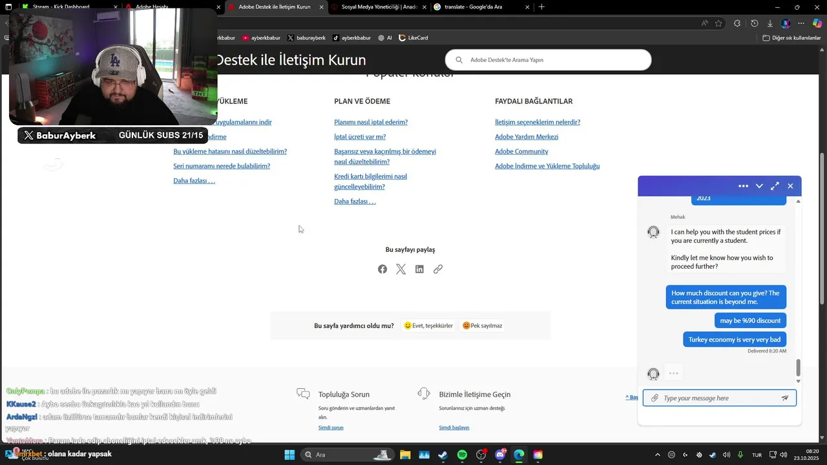Click the paperclip attachment icon in chat
This screenshot has width=827, height=465.
coord(654,398)
